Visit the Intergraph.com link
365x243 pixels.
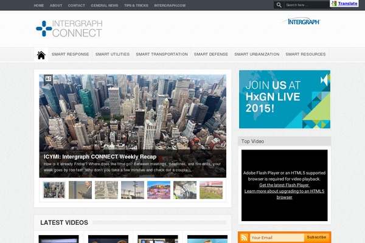pyautogui.click(x=170, y=5)
